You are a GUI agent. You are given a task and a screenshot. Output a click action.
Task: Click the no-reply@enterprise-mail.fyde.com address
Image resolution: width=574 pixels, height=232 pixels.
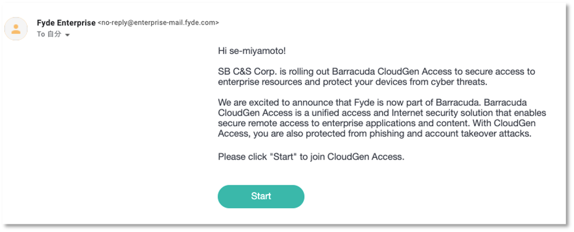pyautogui.click(x=159, y=23)
